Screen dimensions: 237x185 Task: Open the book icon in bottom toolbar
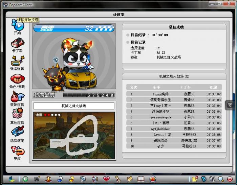point(141,179)
